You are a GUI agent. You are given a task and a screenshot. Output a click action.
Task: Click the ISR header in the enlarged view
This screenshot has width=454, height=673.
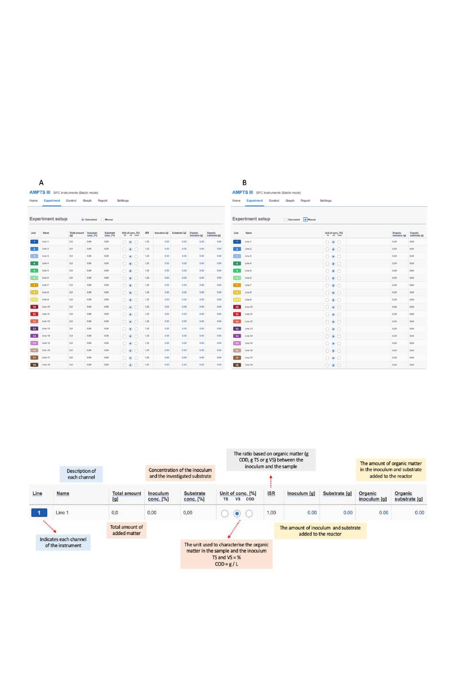click(271, 493)
